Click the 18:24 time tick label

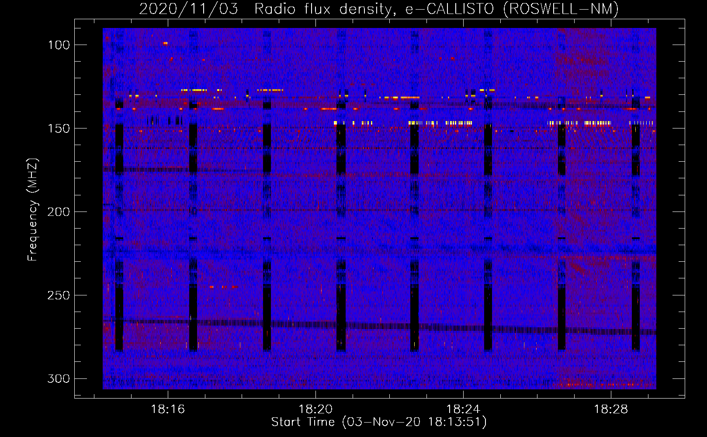coord(463,409)
